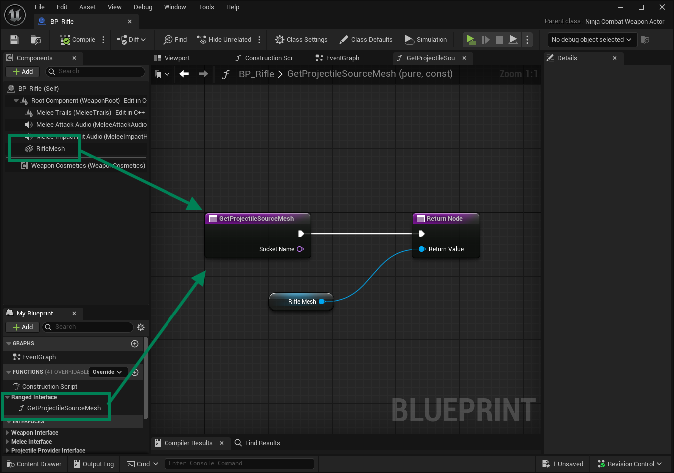This screenshot has height=473, width=674.
Task: Compile the blueprint
Action: point(78,40)
